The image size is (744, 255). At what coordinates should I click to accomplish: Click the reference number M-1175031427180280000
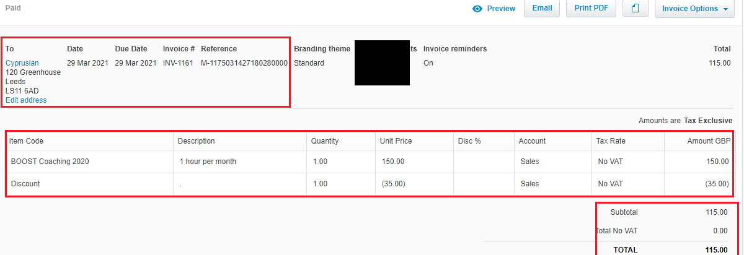tap(244, 63)
